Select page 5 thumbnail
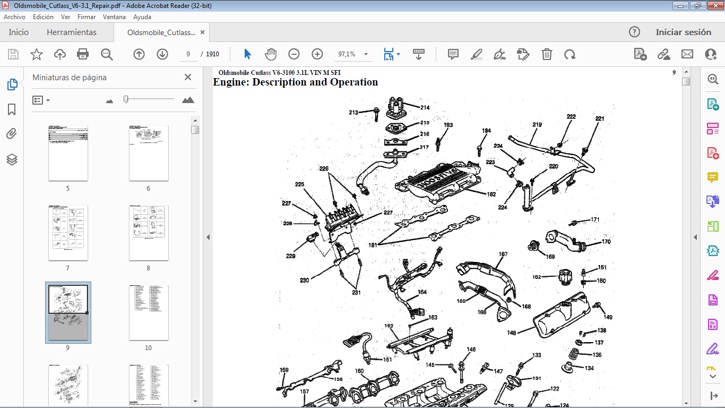 point(68,153)
